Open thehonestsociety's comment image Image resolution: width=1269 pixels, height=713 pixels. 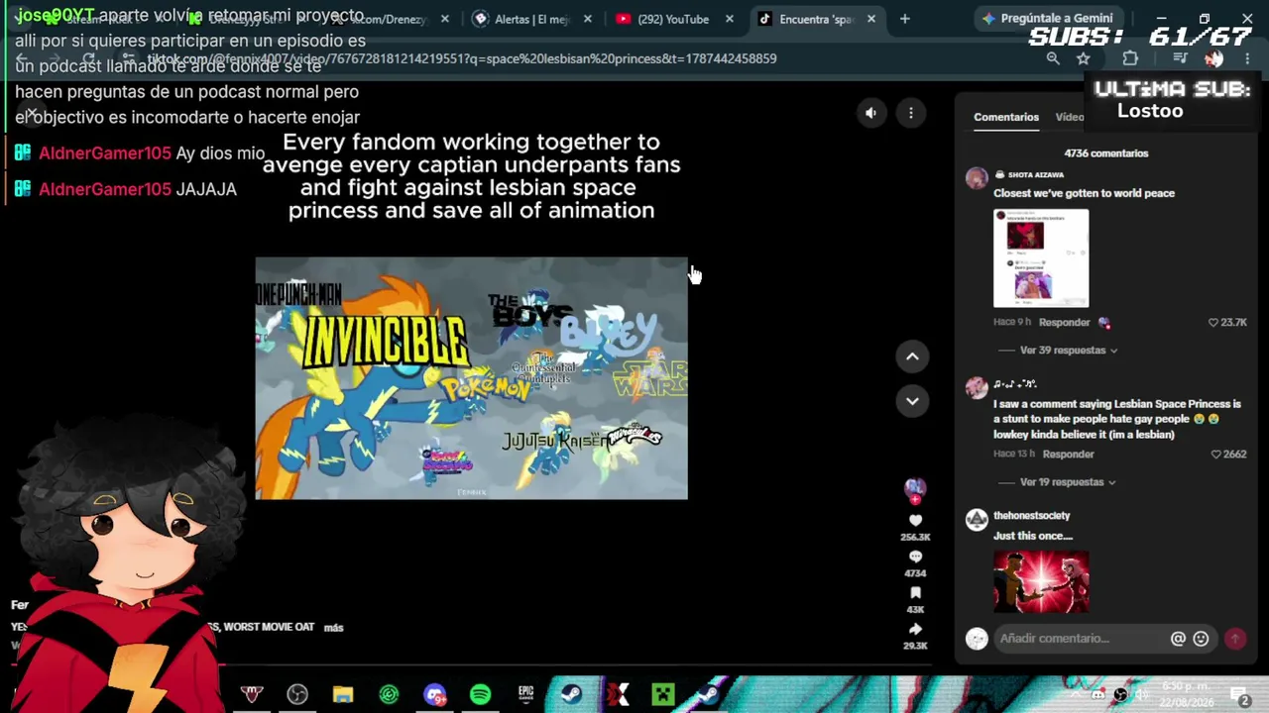pyautogui.click(x=1041, y=581)
